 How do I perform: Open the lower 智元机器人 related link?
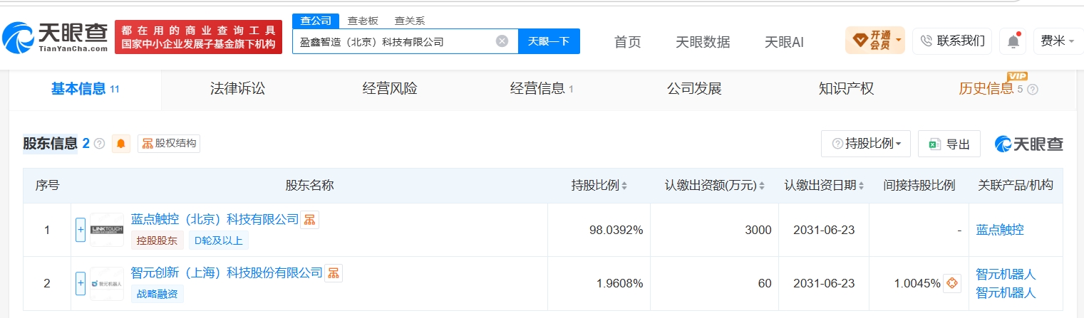(x=1006, y=292)
